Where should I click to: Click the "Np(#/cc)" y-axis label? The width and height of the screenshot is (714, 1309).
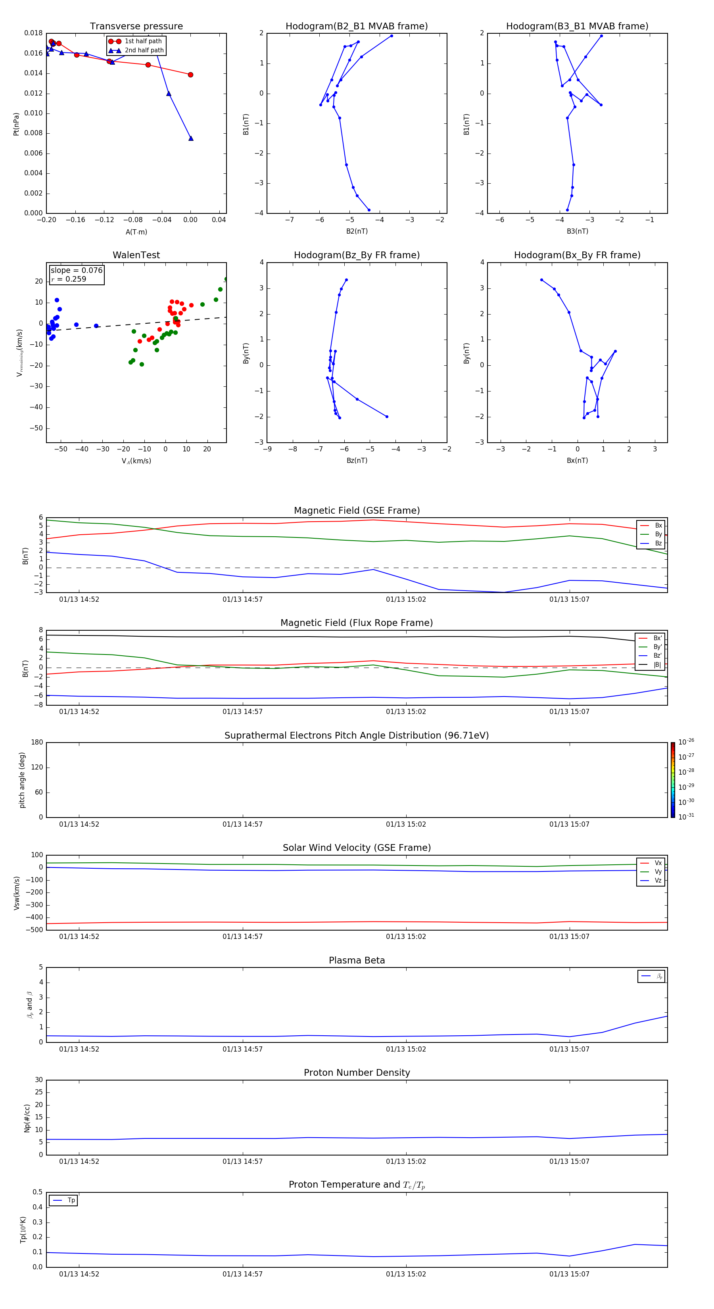27,1118
